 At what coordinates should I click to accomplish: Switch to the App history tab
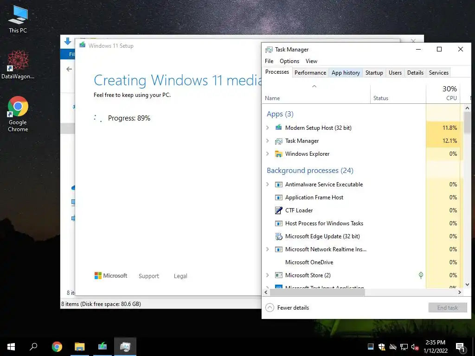click(346, 73)
